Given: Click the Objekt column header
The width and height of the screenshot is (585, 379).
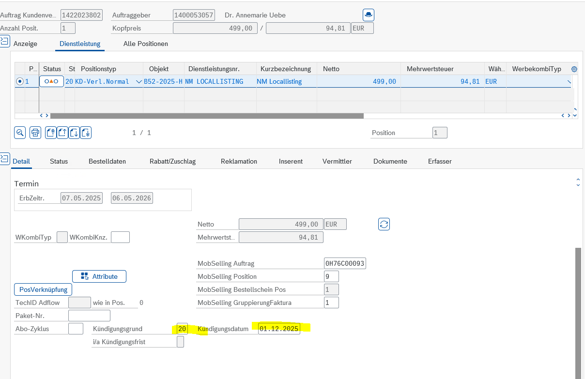Looking at the screenshot, I should (x=163, y=69).
